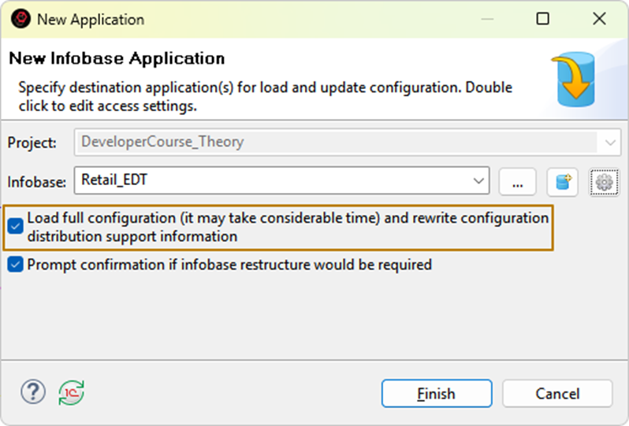Expand the Infobase dropdown arrow
This screenshot has height=426, width=629.
(x=478, y=181)
